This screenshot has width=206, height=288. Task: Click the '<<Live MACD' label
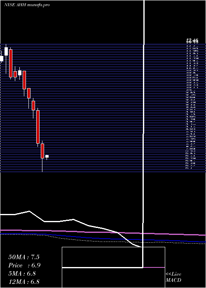click(x=173, y=277)
